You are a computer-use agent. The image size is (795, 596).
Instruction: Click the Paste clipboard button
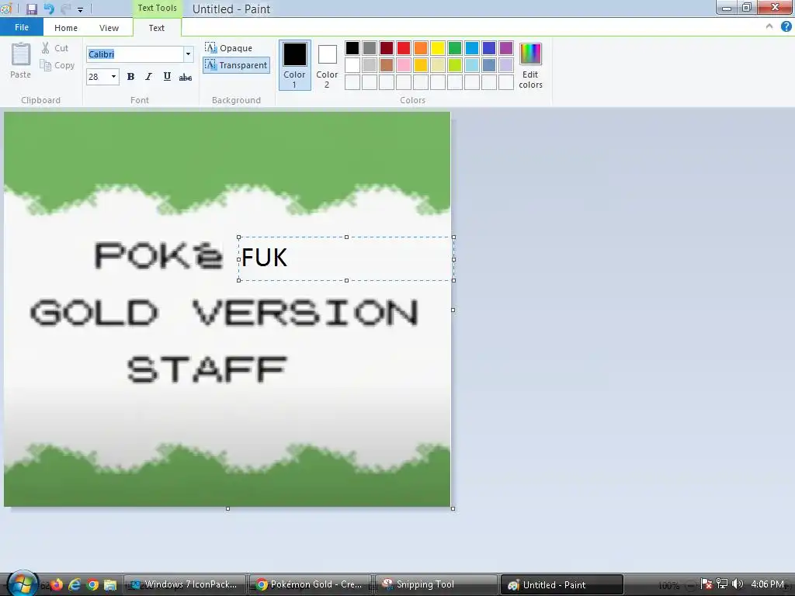(x=21, y=61)
